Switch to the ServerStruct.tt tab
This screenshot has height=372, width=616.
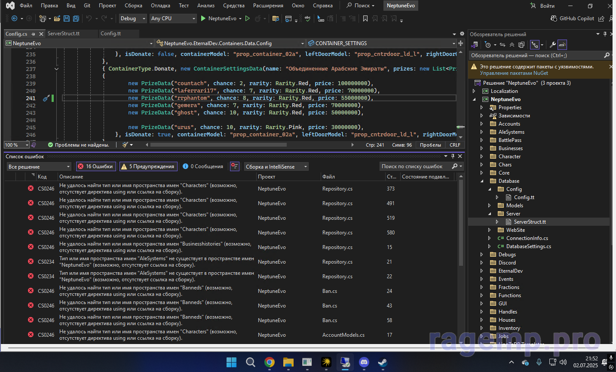click(x=64, y=34)
